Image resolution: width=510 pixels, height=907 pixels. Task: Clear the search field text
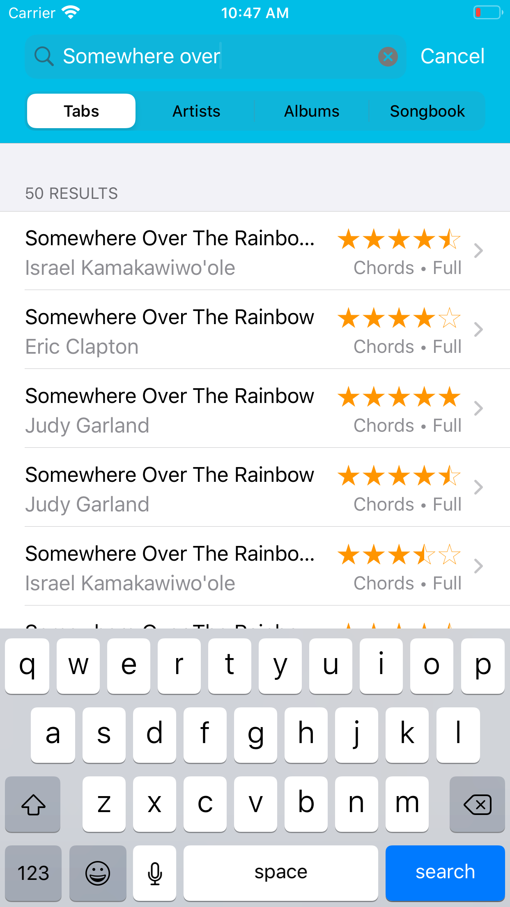click(388, 57)
